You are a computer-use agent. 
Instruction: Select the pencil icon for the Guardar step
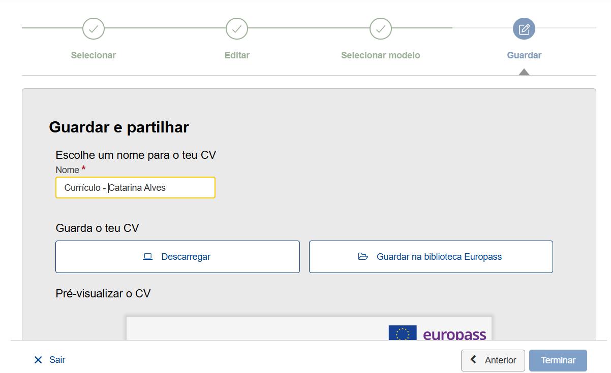coord(524,29)
